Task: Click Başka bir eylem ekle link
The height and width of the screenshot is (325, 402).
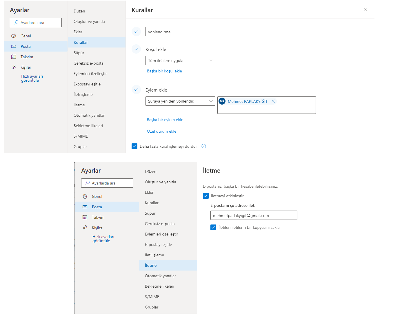Action: pos(165,120)
